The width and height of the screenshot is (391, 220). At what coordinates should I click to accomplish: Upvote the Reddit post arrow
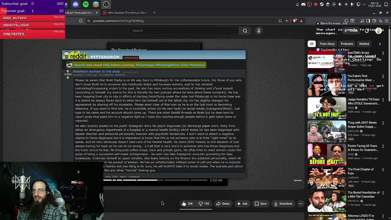(68, 71)
